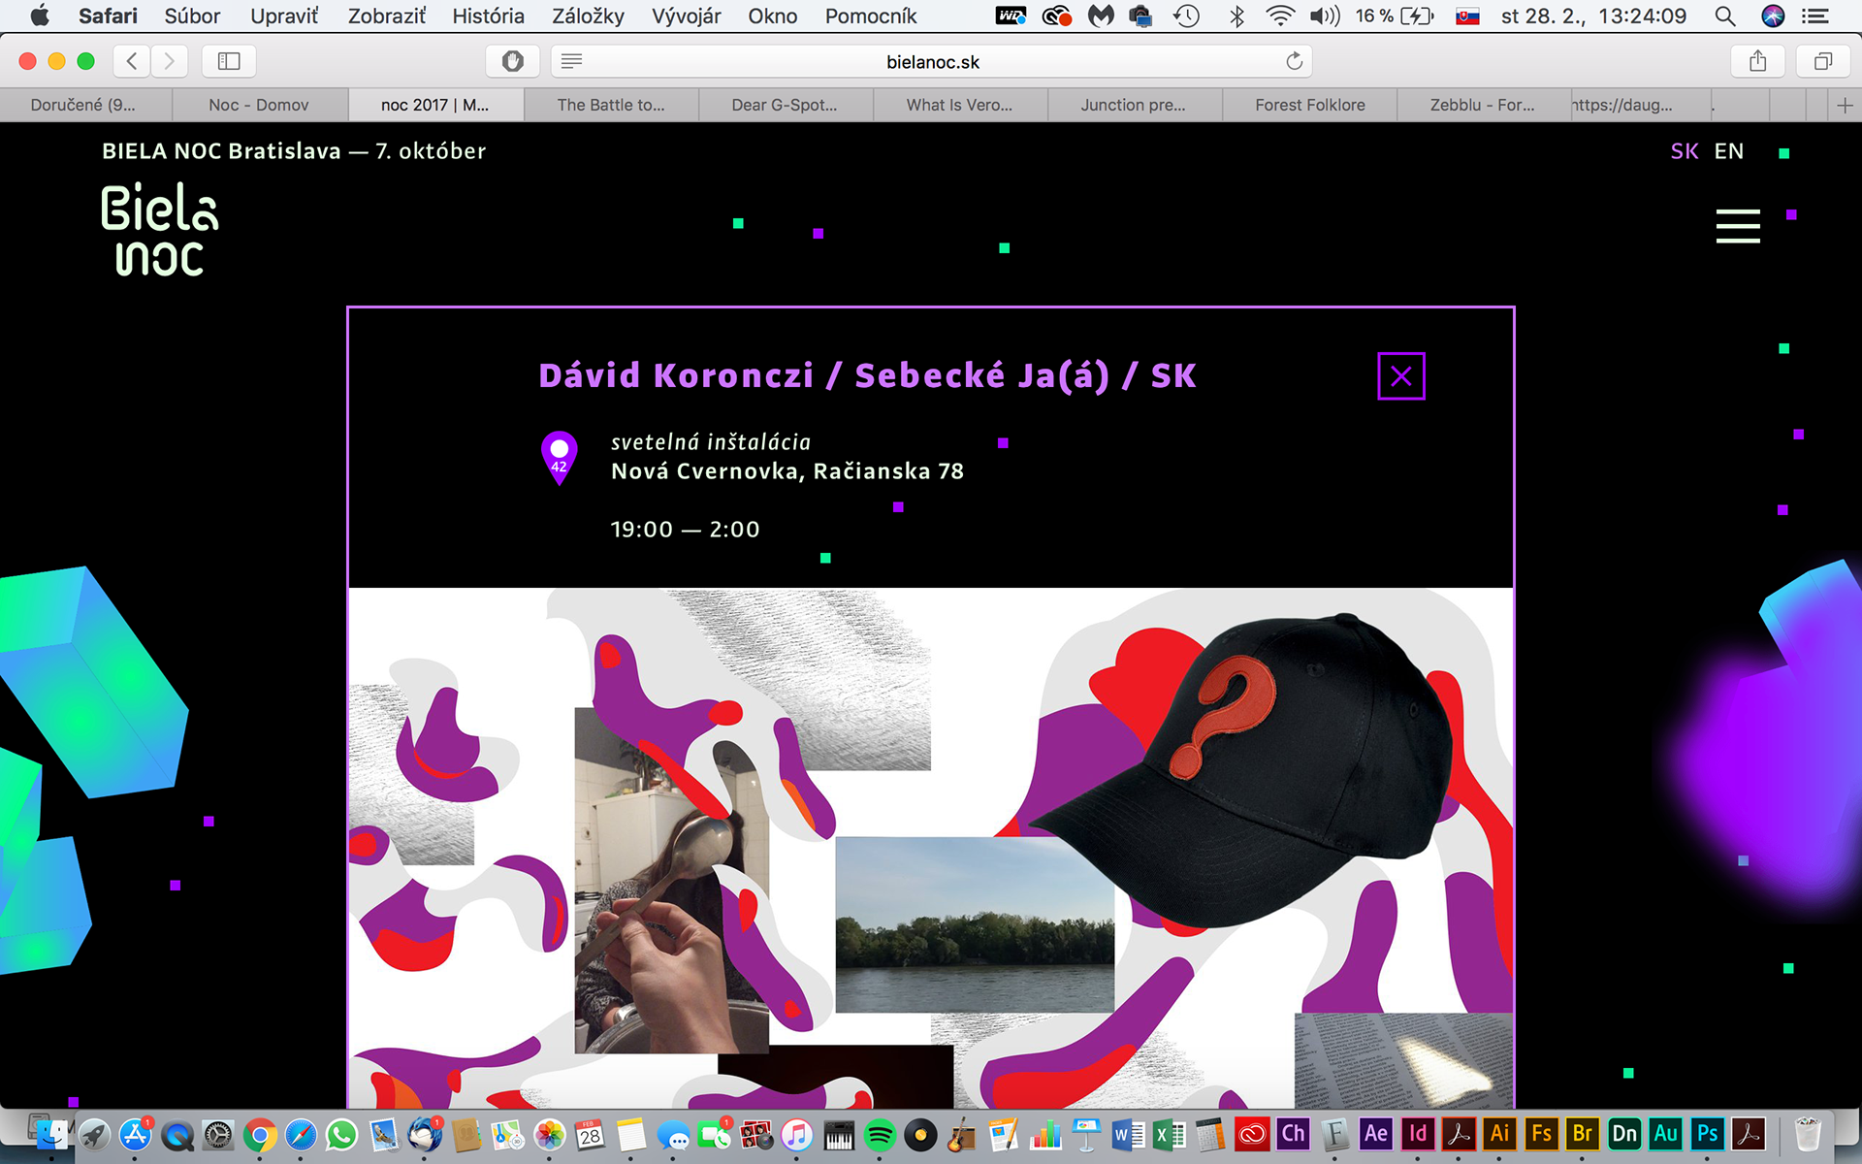
Task: Expand the Vývojár menu
Action: 686,16
